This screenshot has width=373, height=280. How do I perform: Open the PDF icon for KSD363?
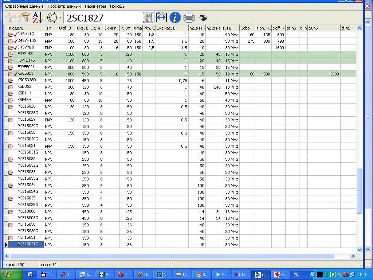(11, 87)
